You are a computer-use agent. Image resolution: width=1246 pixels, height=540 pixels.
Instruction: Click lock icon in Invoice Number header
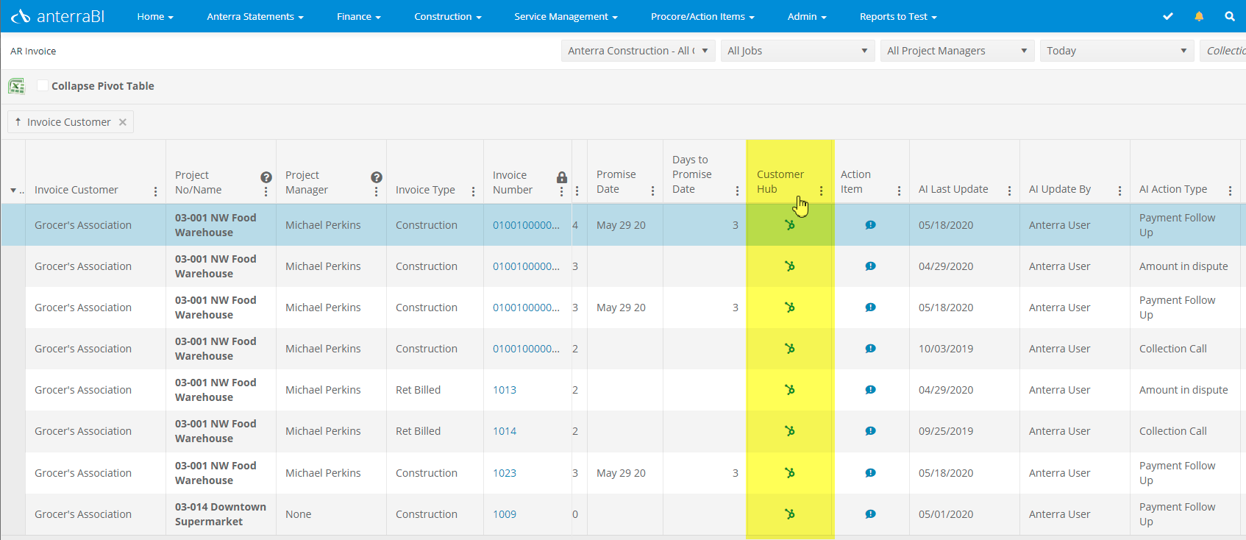point(562,177)
